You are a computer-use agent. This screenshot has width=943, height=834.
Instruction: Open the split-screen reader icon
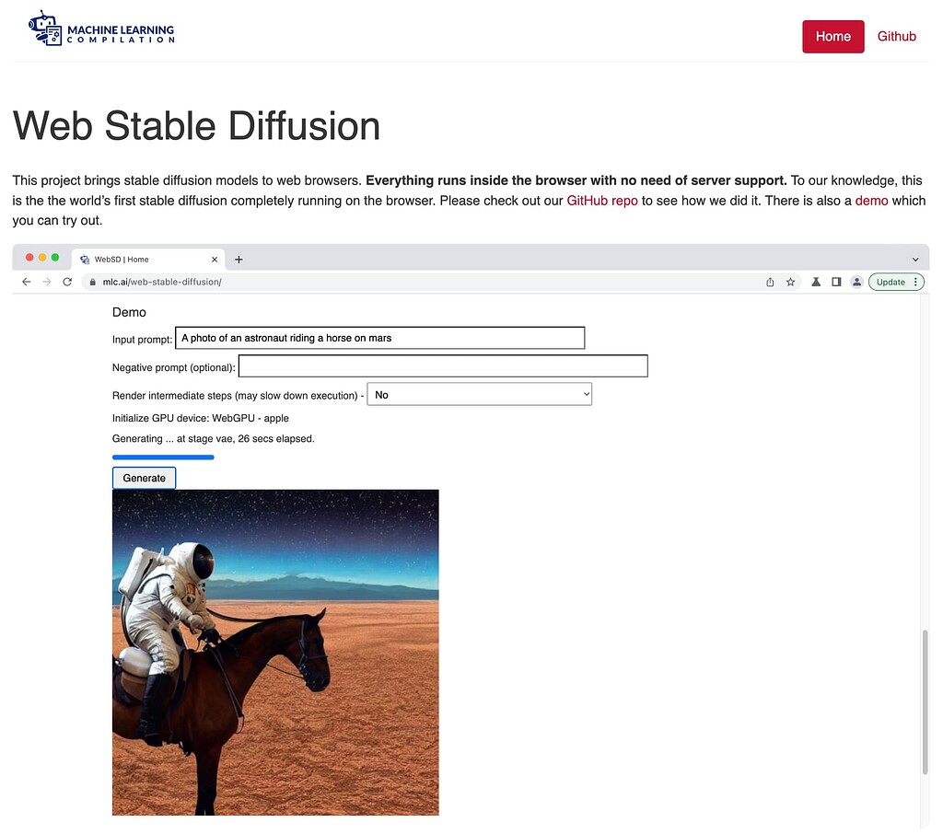click(837, 282)
